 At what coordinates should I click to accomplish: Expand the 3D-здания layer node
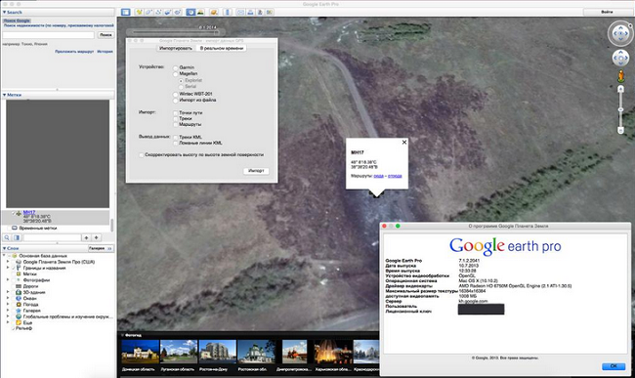coord(7,292)
